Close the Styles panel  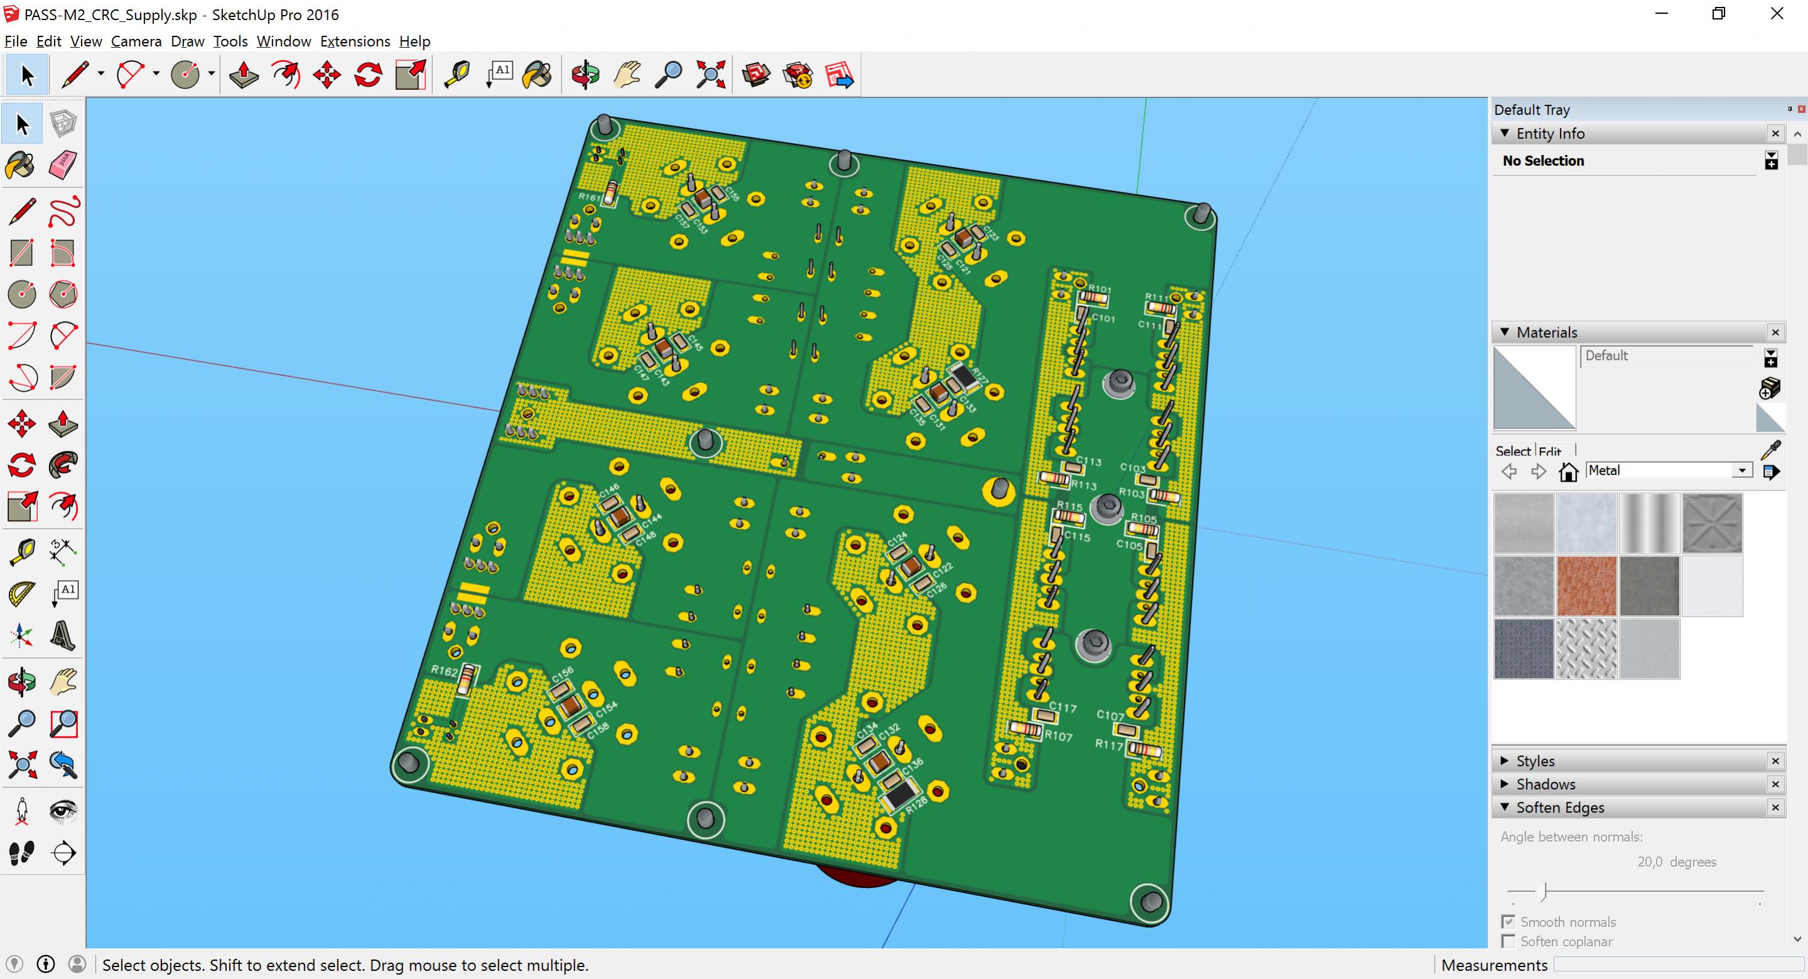pos(1775,760)
